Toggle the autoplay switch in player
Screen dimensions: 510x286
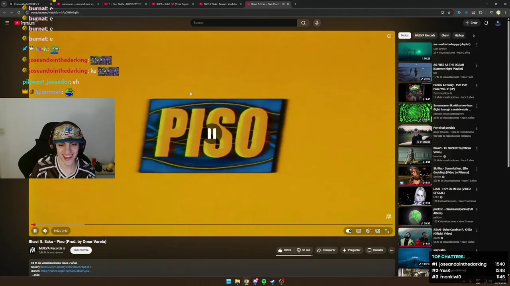(349, 231)
